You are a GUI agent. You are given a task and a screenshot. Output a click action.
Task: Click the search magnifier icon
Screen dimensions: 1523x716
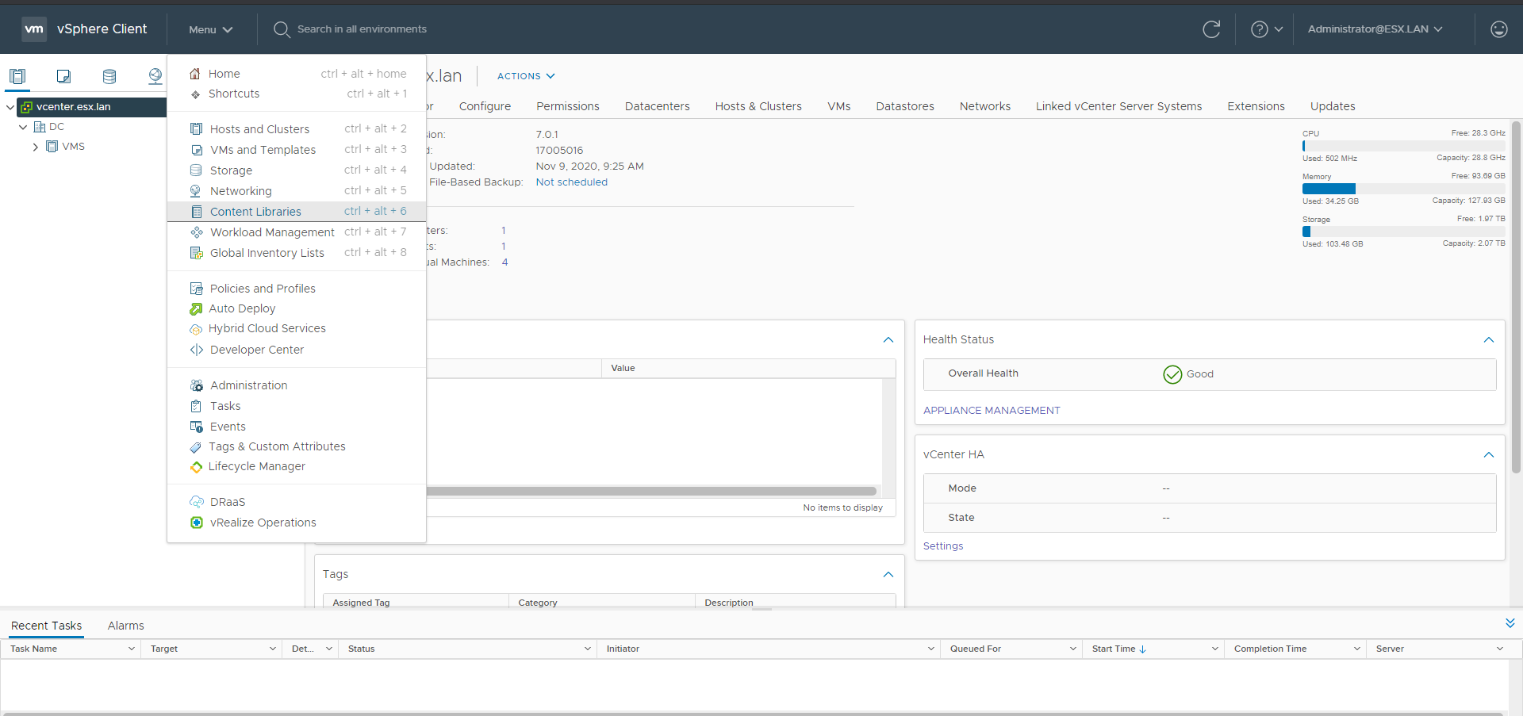click(x=282, y=29)
